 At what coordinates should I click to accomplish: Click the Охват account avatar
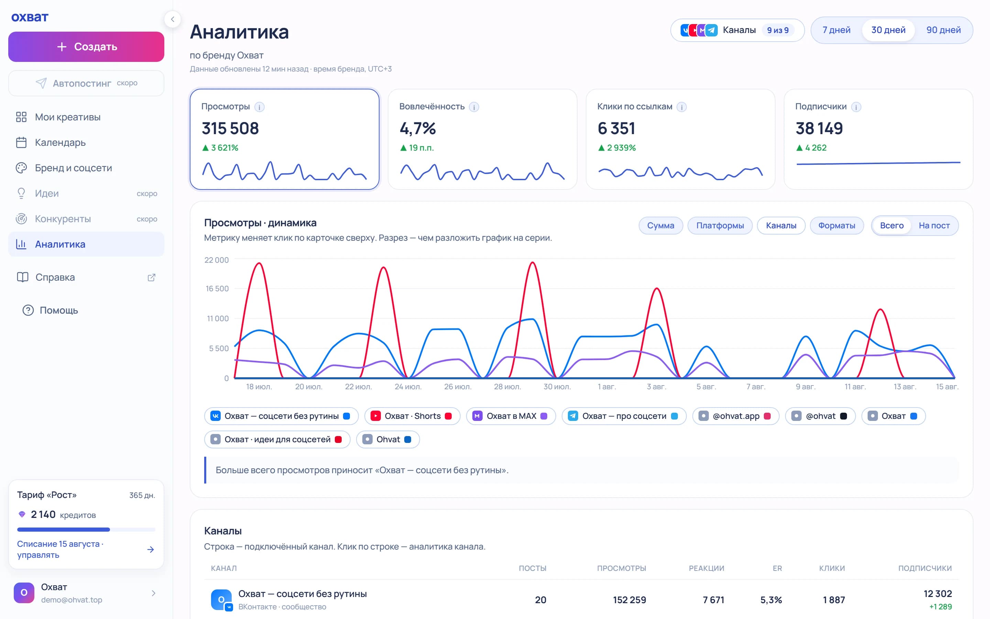[x=24, y=593]
